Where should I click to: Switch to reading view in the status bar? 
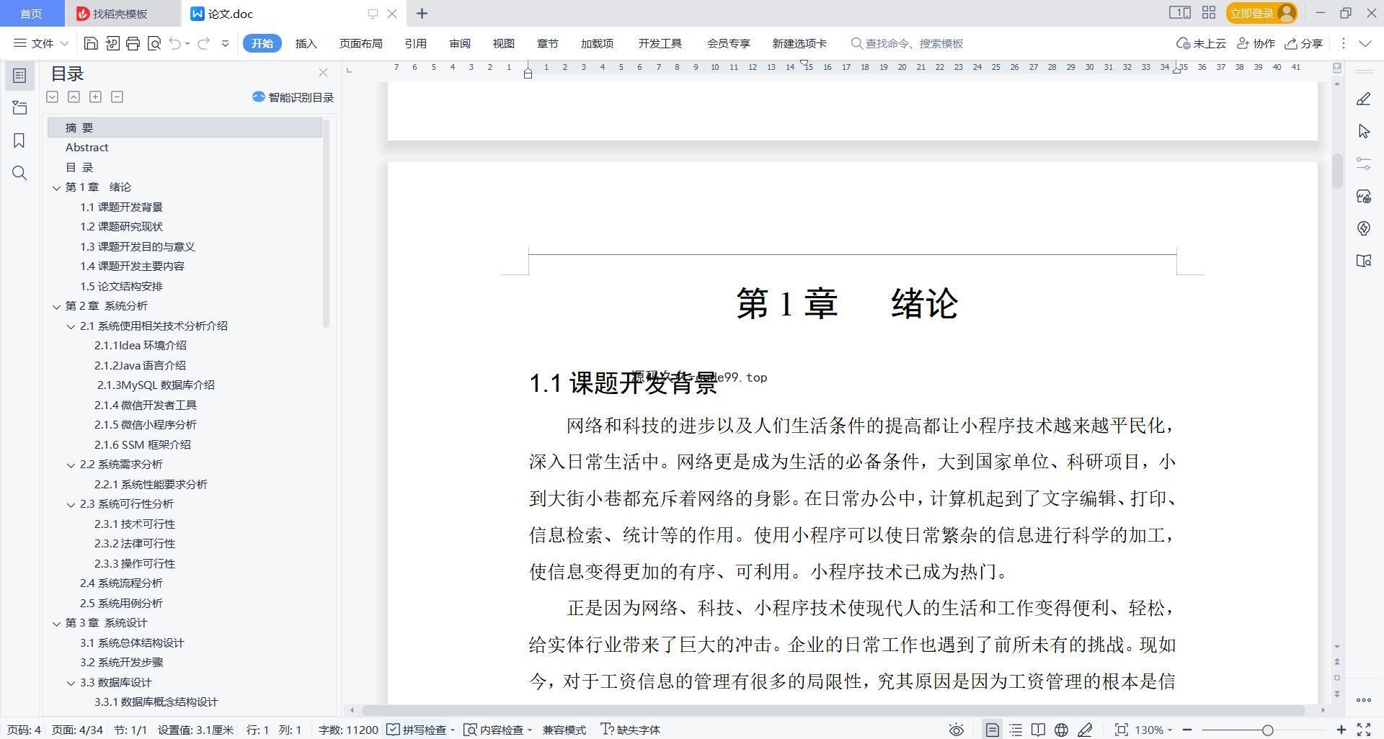coord(1038,730)
